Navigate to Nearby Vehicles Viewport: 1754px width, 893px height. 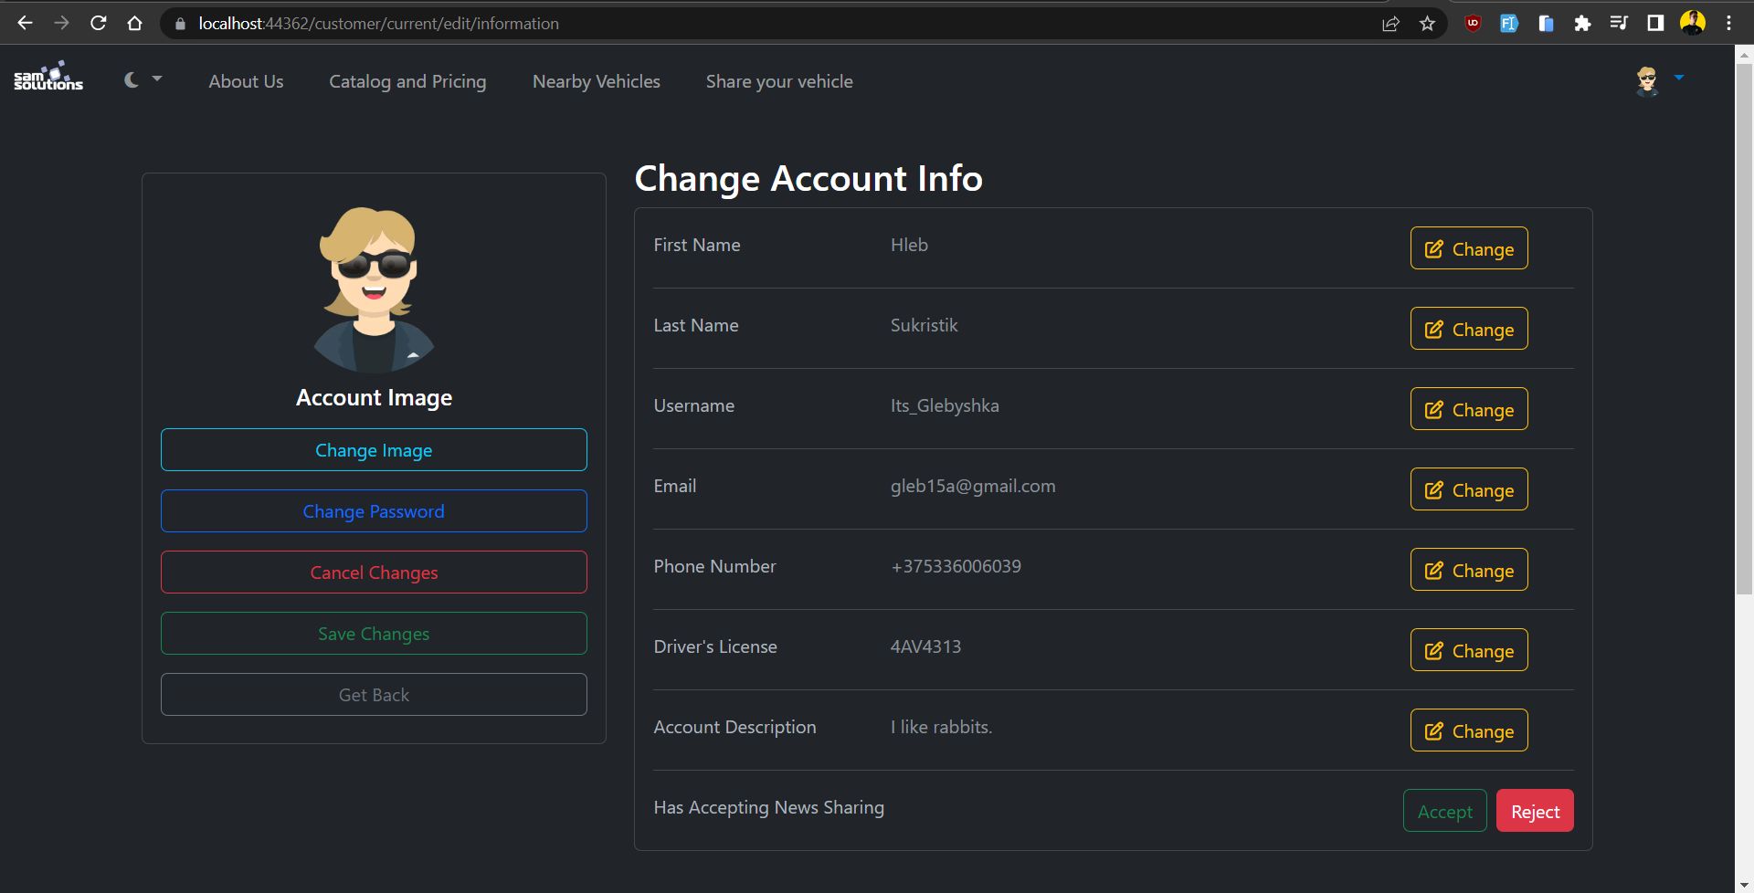pos(596,81)
